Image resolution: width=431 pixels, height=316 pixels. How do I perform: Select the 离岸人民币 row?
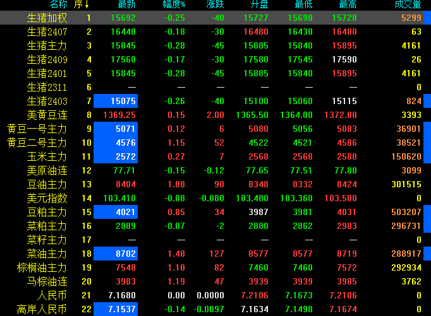pos(215,309)
